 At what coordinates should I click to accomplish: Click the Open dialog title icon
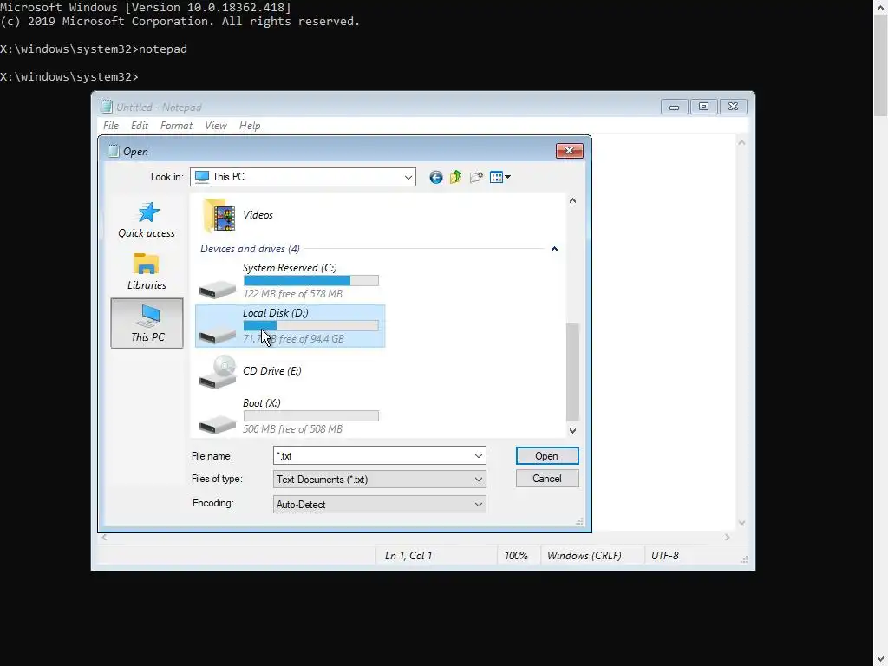pyautogui.click(x=114, y=151)
